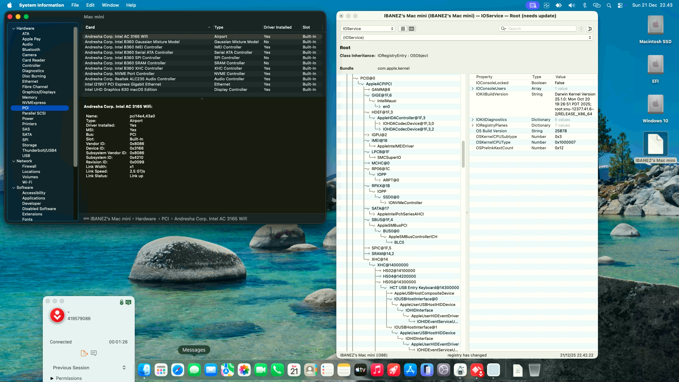
Task: Click the green monitor icon in the AnyDesk panel
Action: [128, 302]
